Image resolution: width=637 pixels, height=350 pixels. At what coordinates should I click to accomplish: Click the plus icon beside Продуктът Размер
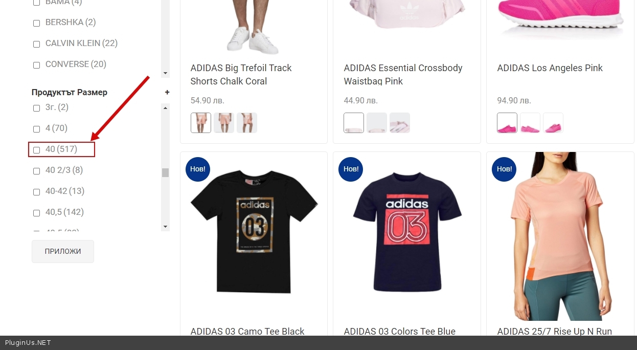167,93
